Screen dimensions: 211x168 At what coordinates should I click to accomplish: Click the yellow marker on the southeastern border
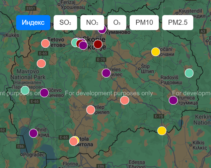click(x=162, y=131)
